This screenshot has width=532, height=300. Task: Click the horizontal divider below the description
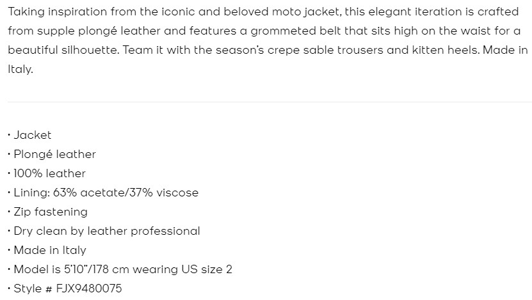coord(269,102)
